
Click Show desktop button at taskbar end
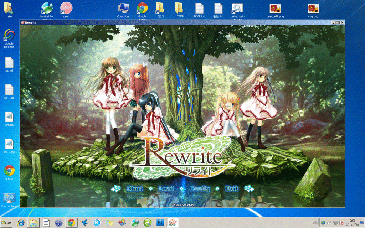363,223
